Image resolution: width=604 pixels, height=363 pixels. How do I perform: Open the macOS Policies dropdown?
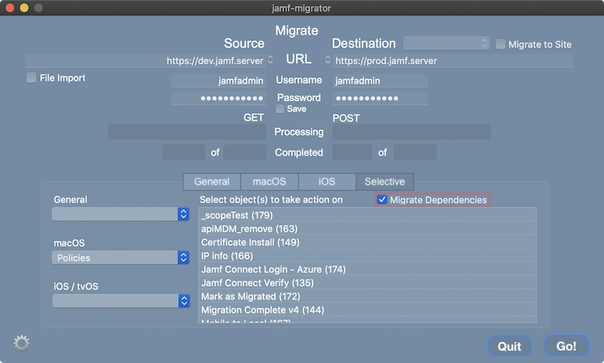click(121, 257)
